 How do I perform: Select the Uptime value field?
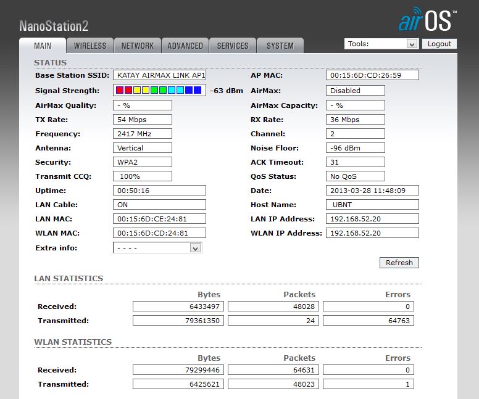pos(160,191)
